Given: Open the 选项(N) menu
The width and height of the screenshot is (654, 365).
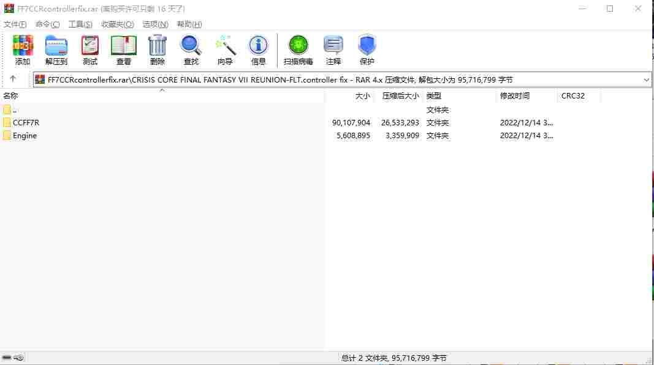Looking at the screenshot, I should 155,24.
